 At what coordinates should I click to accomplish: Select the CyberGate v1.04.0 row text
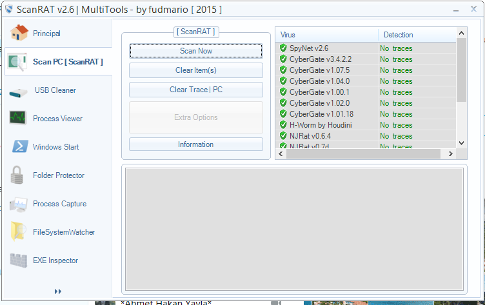tap(319, 81)
